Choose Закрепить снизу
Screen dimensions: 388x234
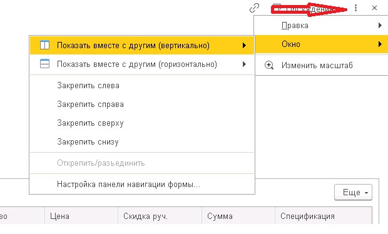(142, 142)
